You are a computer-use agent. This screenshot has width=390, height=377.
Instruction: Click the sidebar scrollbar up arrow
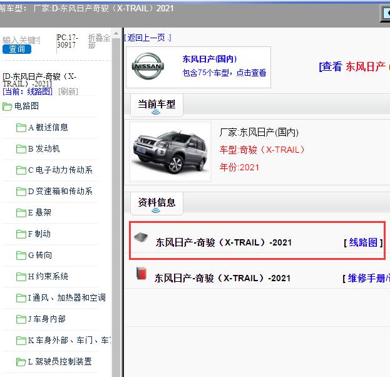click(x=116, y=33)
